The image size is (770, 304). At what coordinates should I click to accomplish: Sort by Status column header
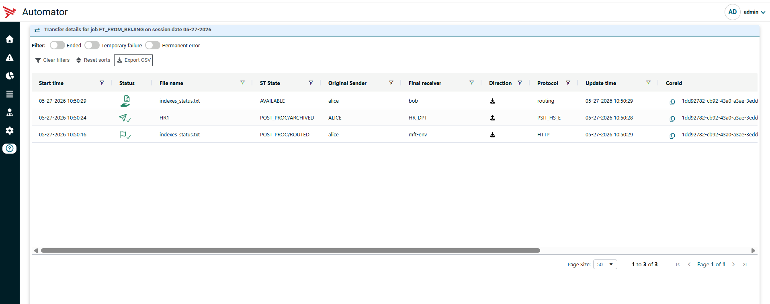[x=127, y=83]
